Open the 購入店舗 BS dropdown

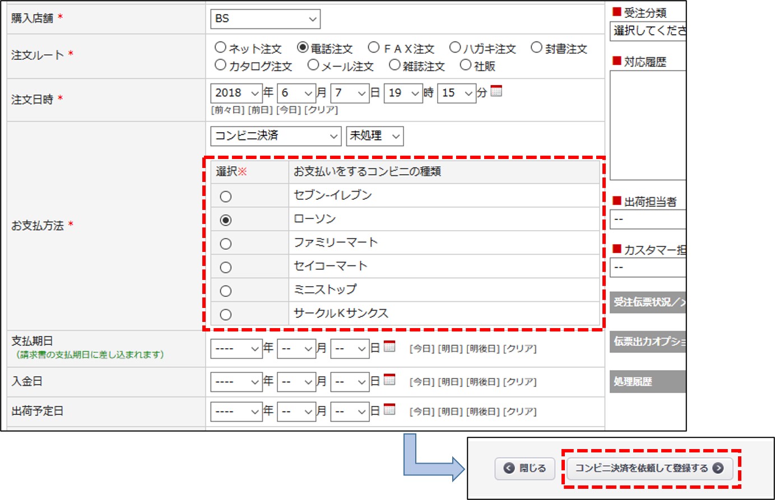click(x=265, y=19)
